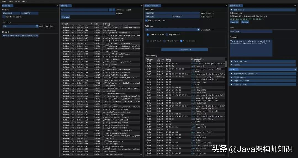Click the hashing region end address field
This screenshot has width=298, height=158.
30,13
